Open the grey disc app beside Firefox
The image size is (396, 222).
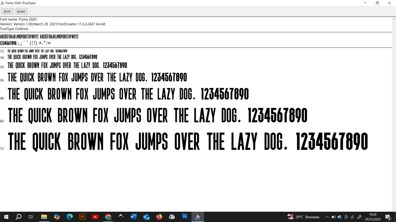pos(172,217)
